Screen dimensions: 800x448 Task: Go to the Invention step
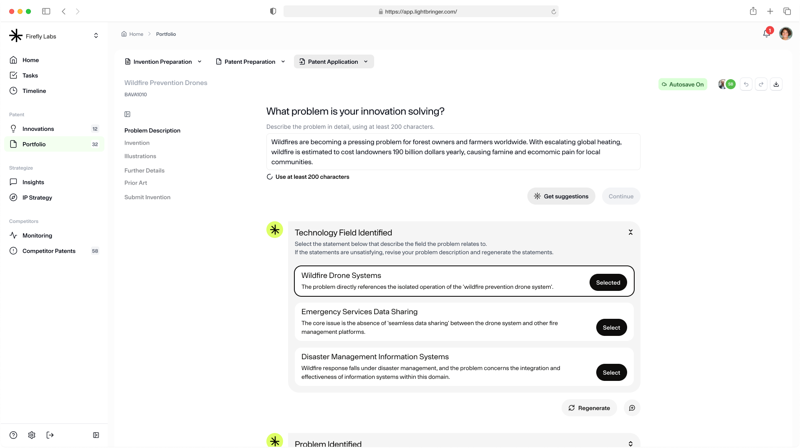tap(137, 143)
